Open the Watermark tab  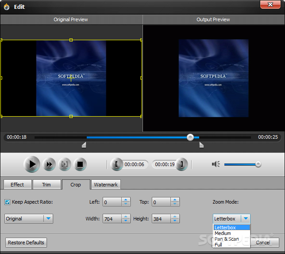(106, 185)
